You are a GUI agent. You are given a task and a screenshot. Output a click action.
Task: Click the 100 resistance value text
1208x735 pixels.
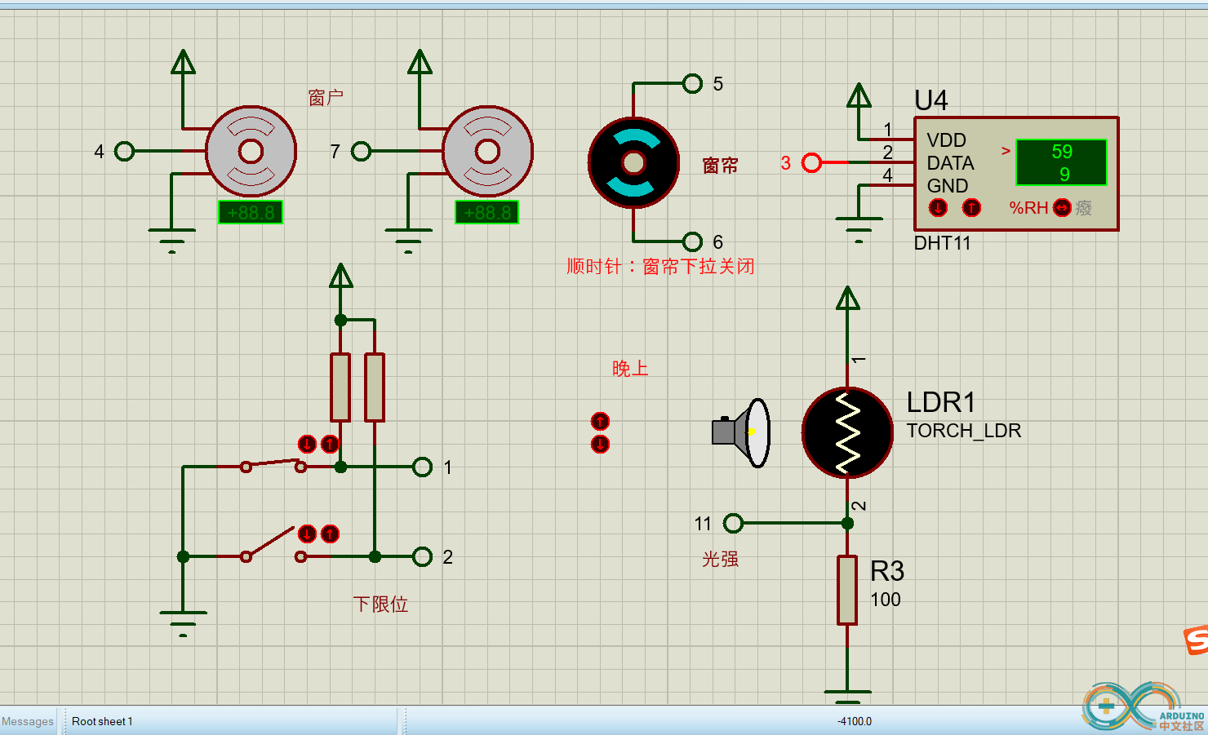click(886, 600)
